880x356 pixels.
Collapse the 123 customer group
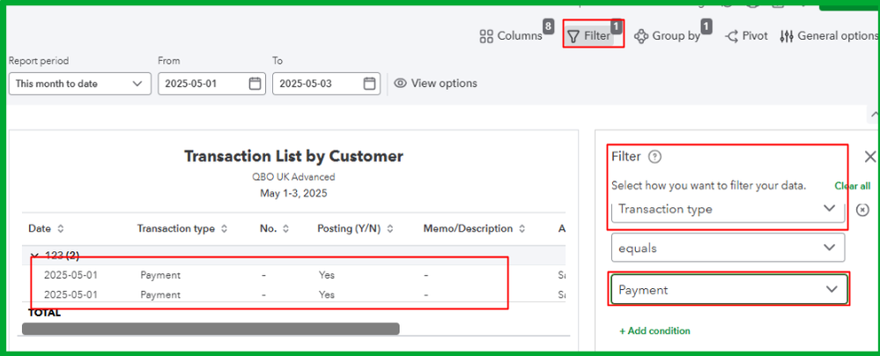pyautogui.click(x=35, y=256)
